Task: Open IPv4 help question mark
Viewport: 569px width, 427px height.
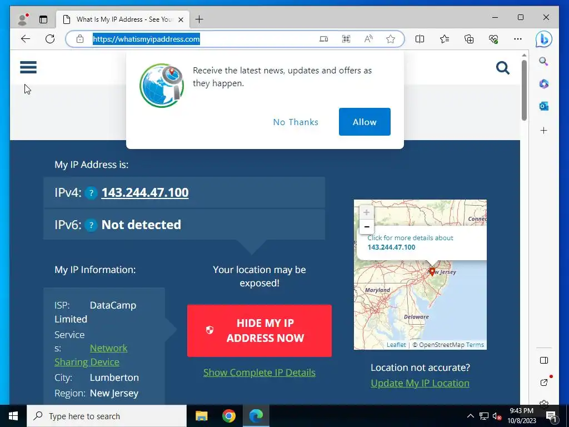Action: 91,193
